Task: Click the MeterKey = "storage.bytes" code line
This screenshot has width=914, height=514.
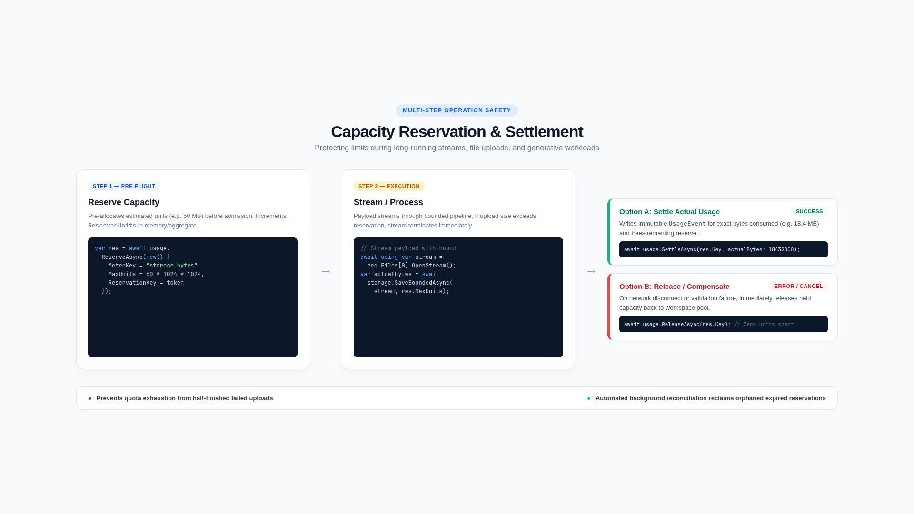Action: (155, 266)
